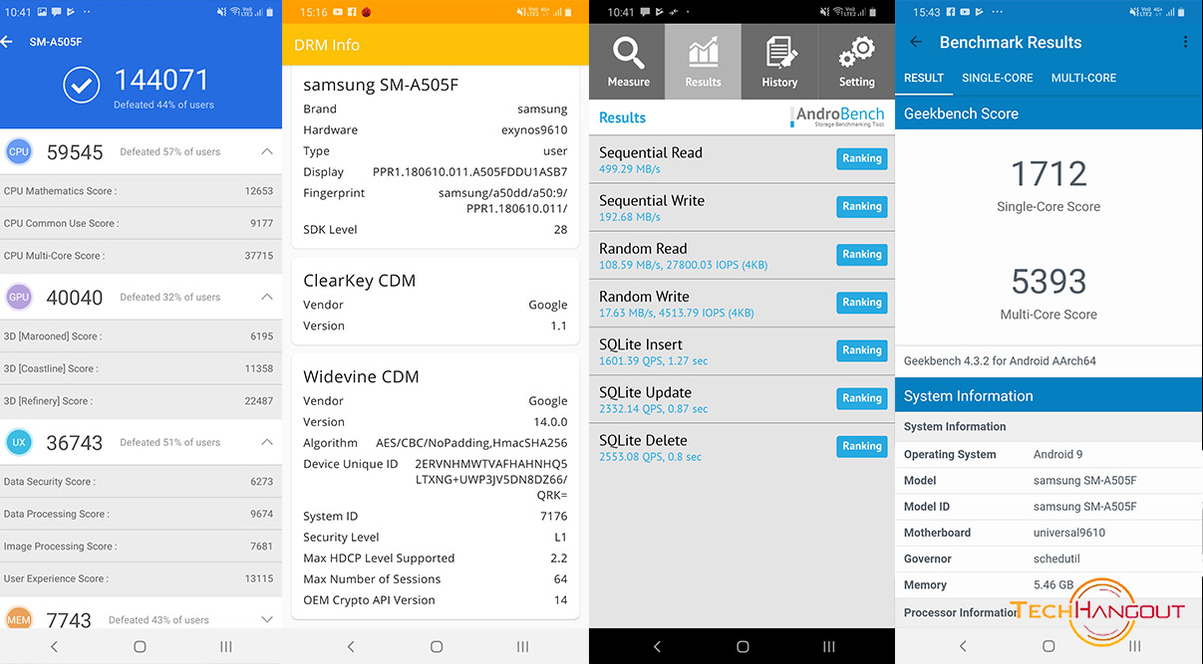Click the Geekbench 4.3.2 for Android AArch64 line
Image resolution: width=1203 pixels, height=664 pixels.
1000,361
